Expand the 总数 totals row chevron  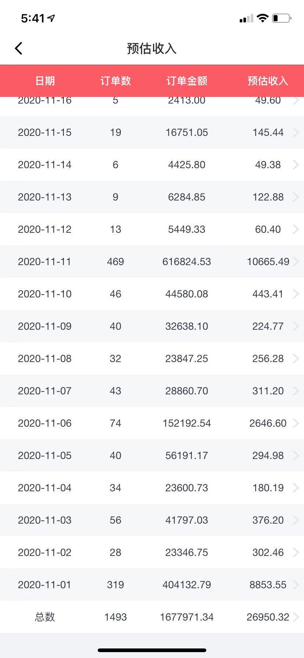[296, 617]
